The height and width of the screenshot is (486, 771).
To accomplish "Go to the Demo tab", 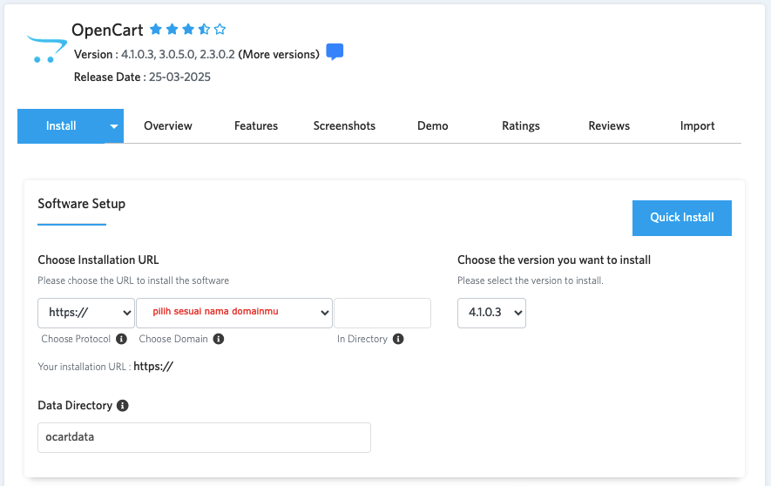I will 433,126.
